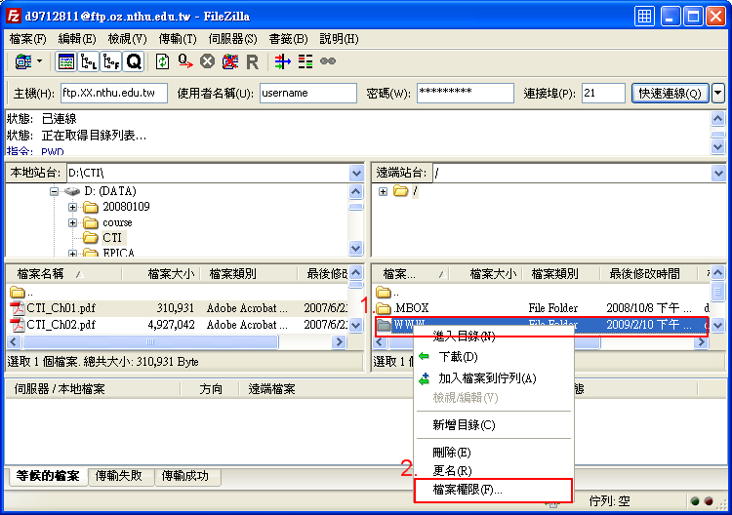Toggle the remote directory tree icon
Viewport: 732px width, 515px height.
(111, 61)
